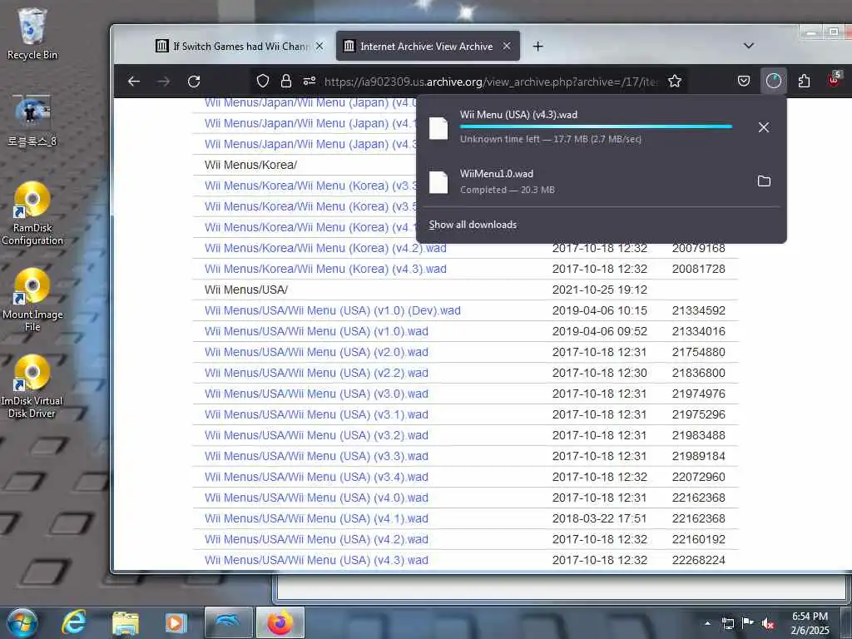Select the 로블록스_8 desktop icon
This screenshot has width=852, height=639.
(x=32, y=121)
